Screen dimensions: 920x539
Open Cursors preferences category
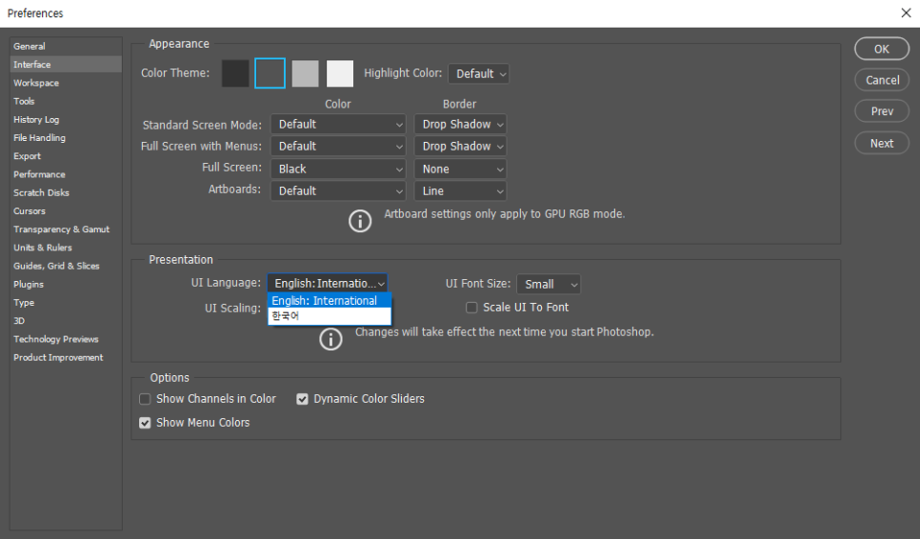66,211
